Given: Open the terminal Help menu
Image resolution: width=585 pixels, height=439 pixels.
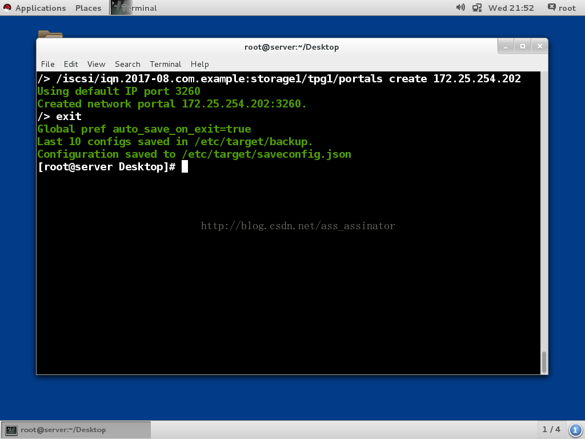Looking at the screenshot, I should coord(199,64).
